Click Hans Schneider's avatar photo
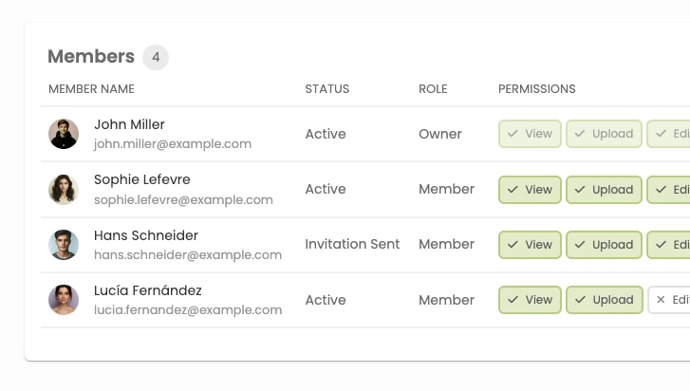The image size is (690, 391). tap(64, 245)
